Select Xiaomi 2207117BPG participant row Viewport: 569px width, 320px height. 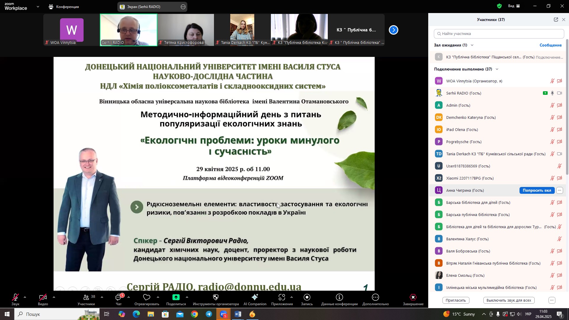click(498, 178)
